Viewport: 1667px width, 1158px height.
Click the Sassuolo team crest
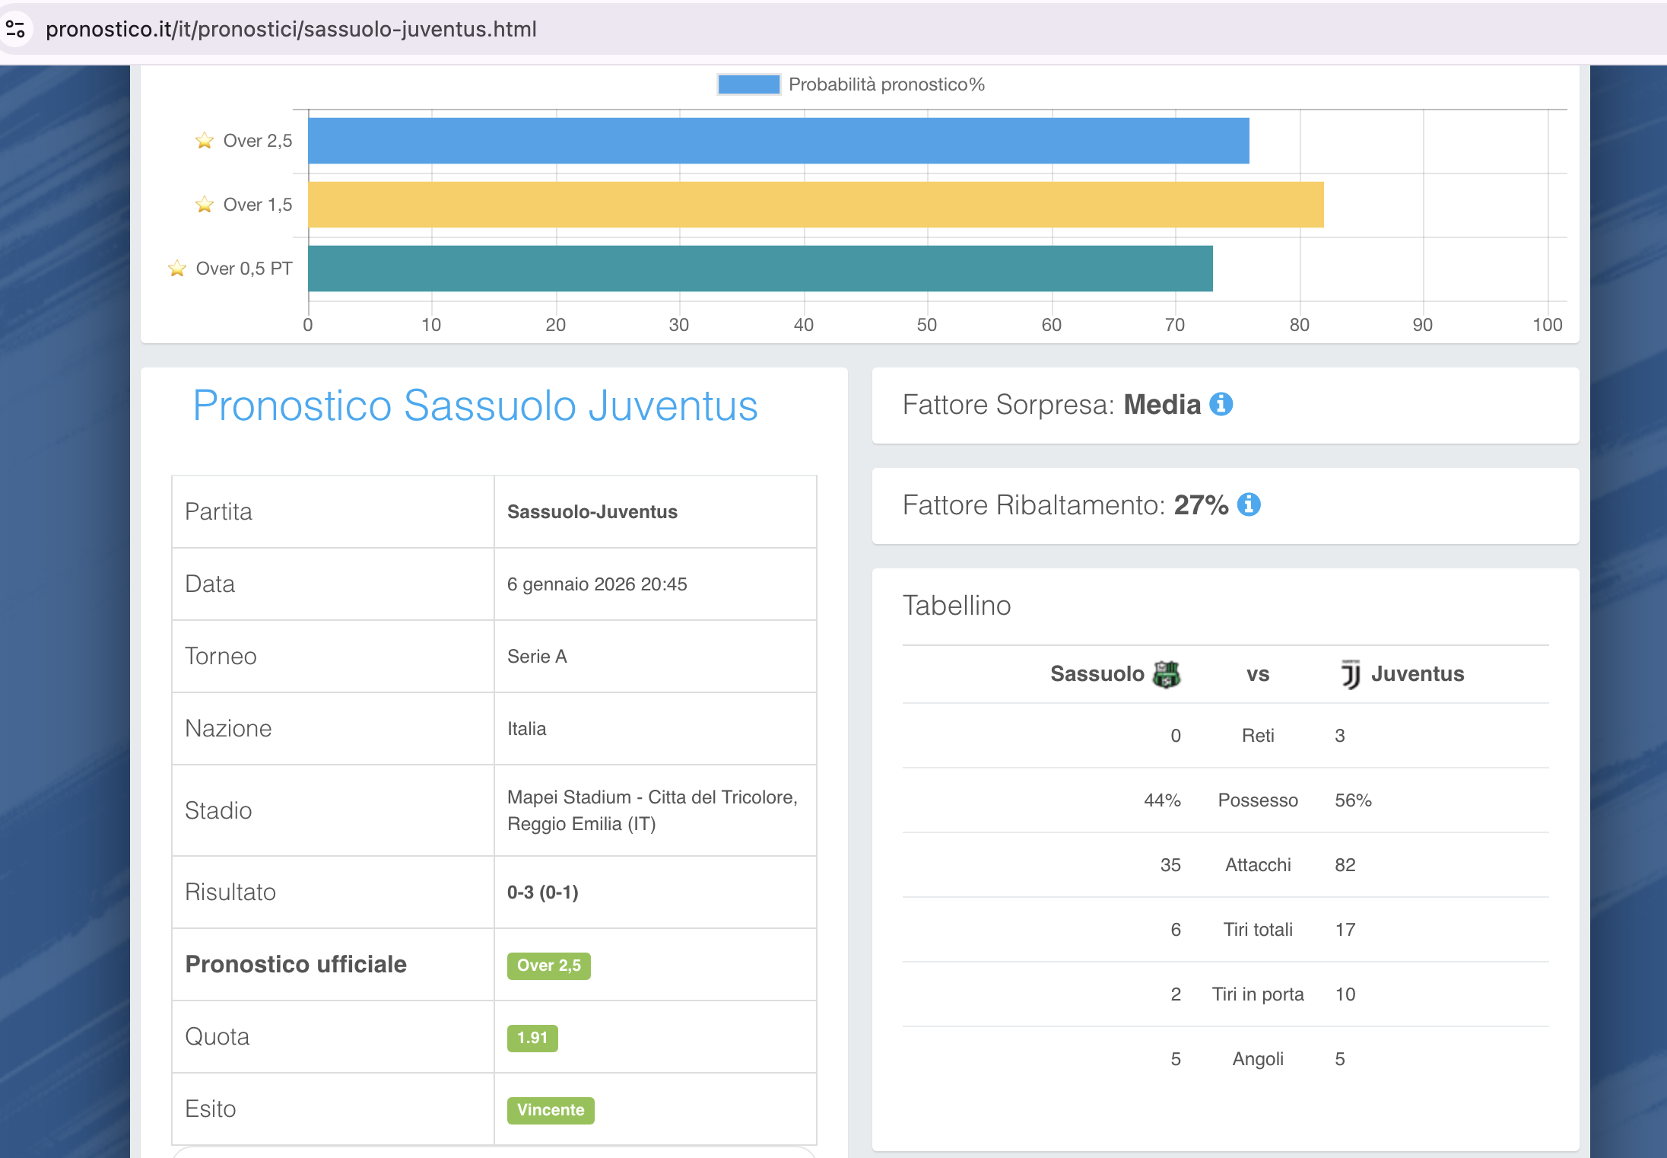click(x=1167, y=674)
